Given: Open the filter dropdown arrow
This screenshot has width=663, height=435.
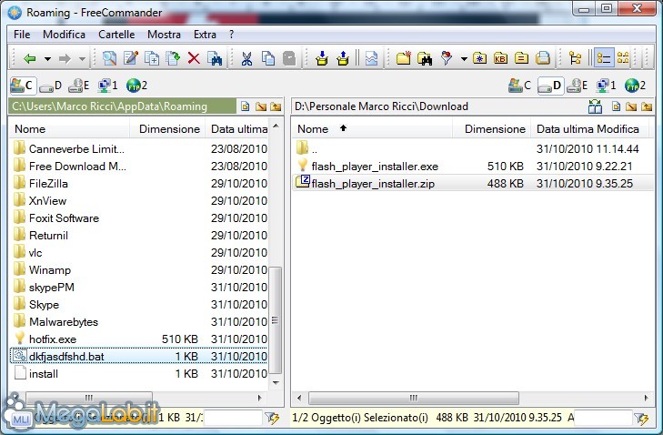Looking at the screenshot, I should (x=464, y=59).
